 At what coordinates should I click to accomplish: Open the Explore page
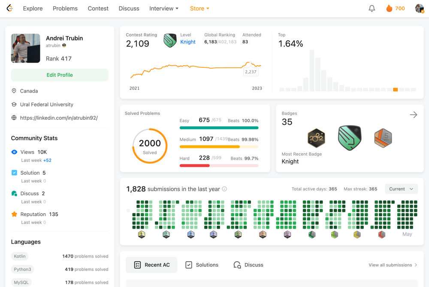tap(33, 9)
